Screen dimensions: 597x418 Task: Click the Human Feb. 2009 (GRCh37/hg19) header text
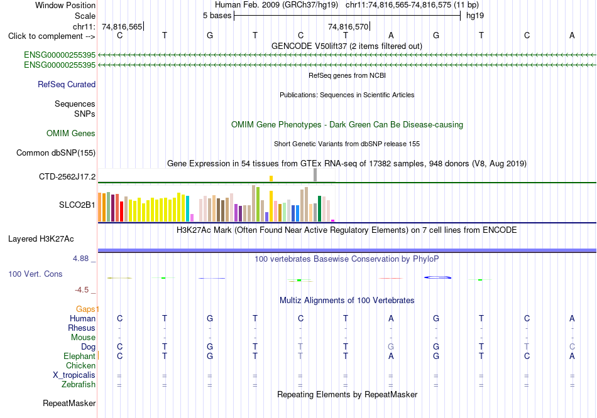[277, 5]
